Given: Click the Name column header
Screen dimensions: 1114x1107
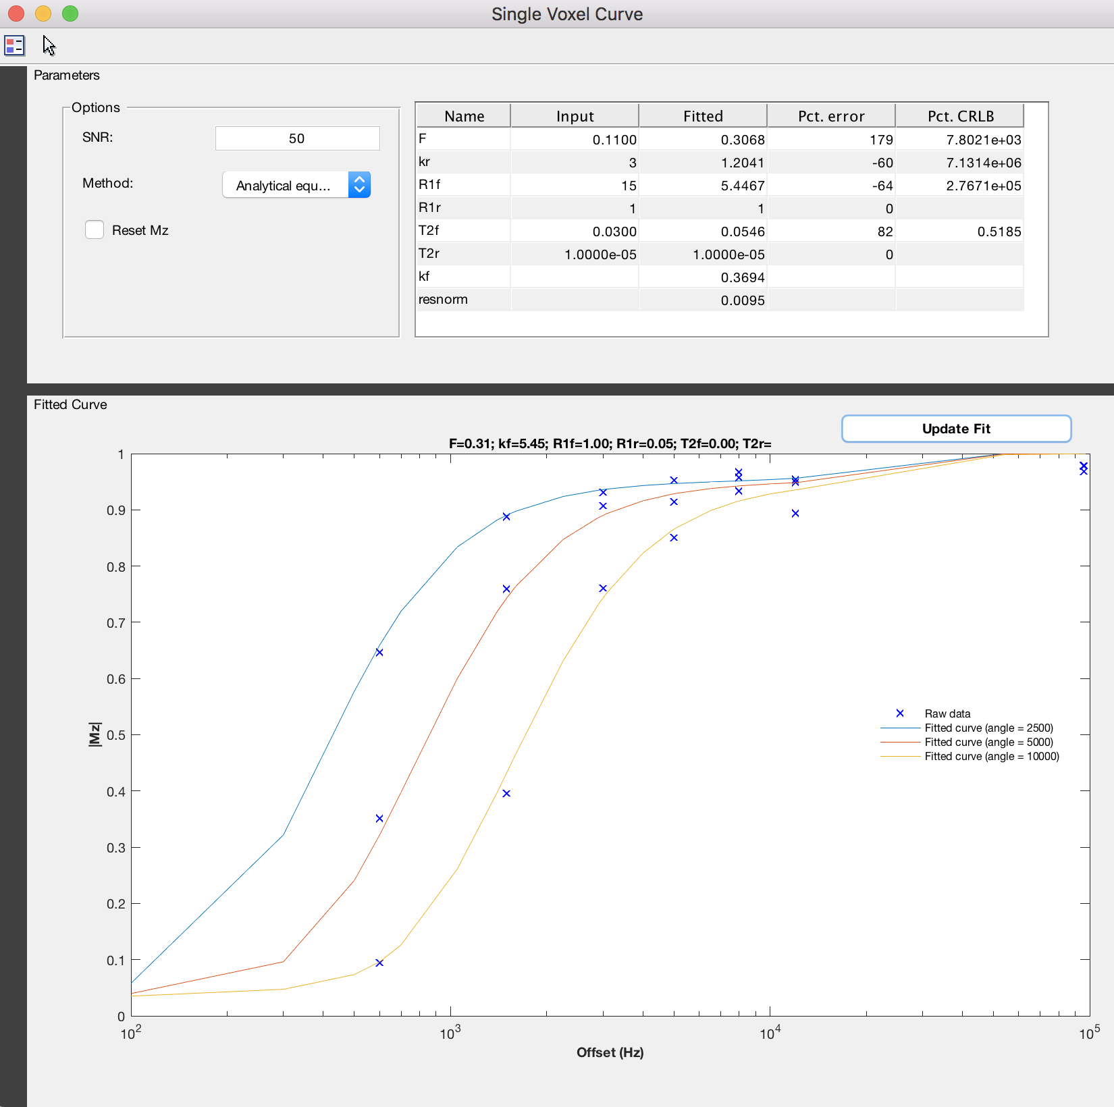Looking at the screenshot, I should coord(463,115).
